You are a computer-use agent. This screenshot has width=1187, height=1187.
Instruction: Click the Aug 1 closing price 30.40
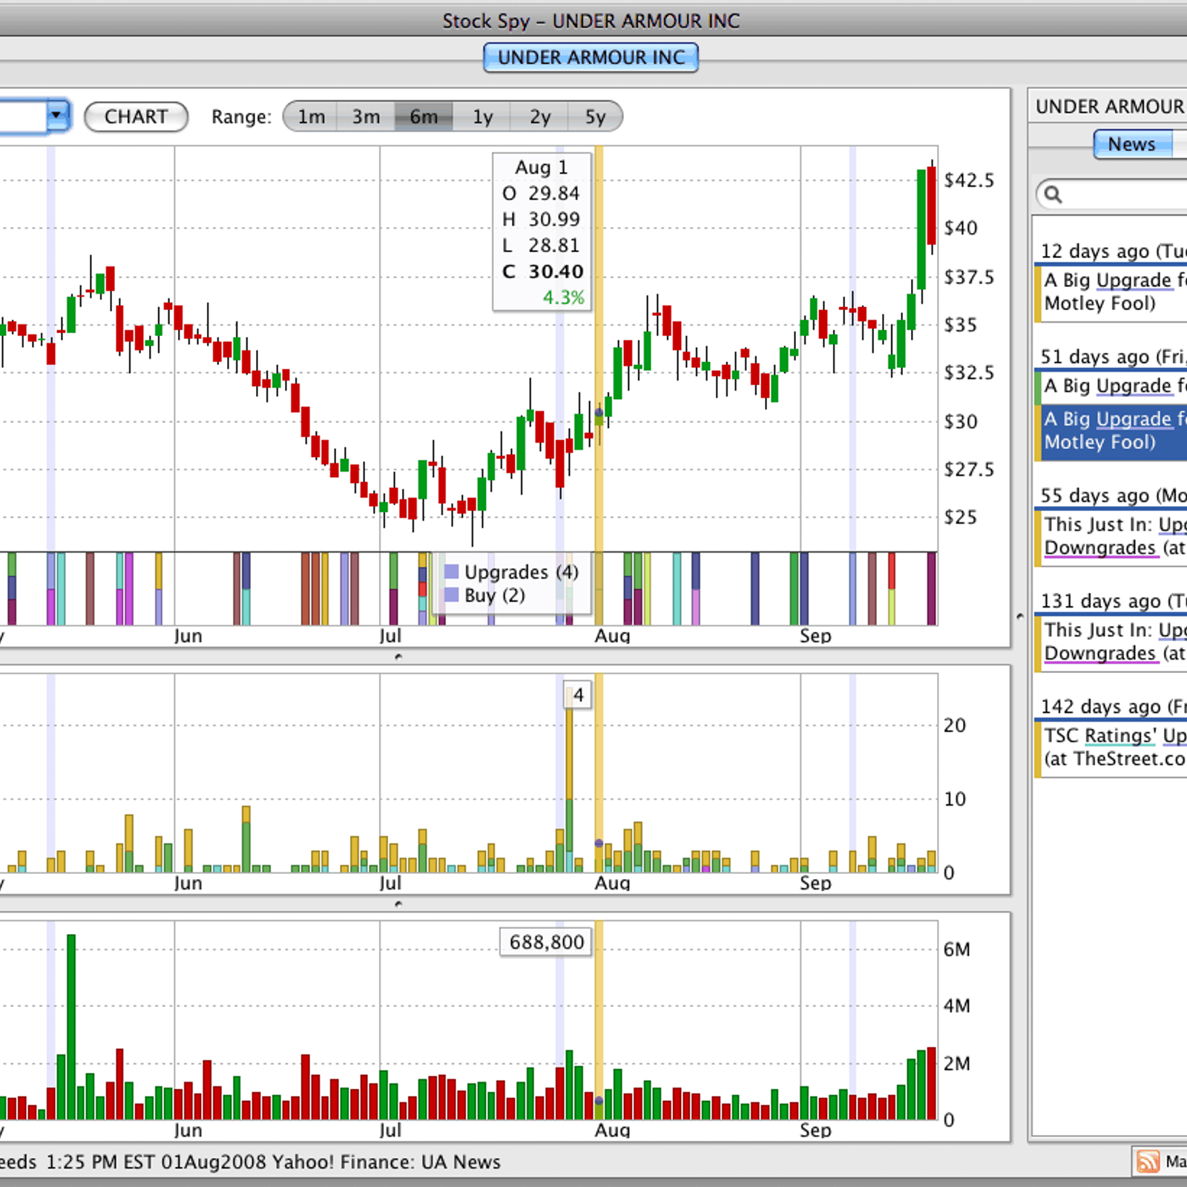coord(556,272)
